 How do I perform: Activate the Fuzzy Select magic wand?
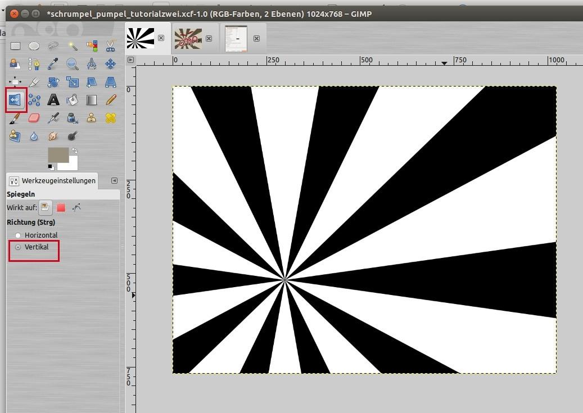[73, 46]
